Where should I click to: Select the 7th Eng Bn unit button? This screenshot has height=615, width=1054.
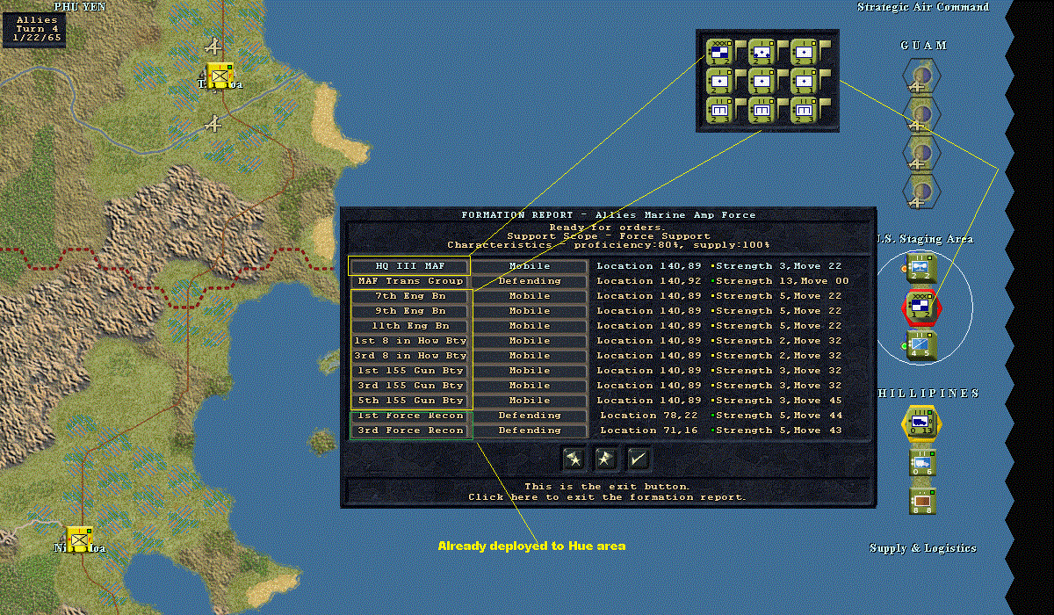(410, 296)
